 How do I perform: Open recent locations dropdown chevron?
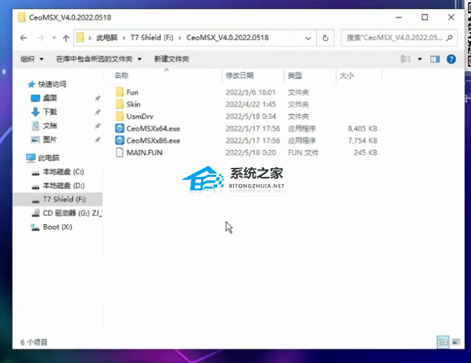pyautogui.click(x=54, y=38)
